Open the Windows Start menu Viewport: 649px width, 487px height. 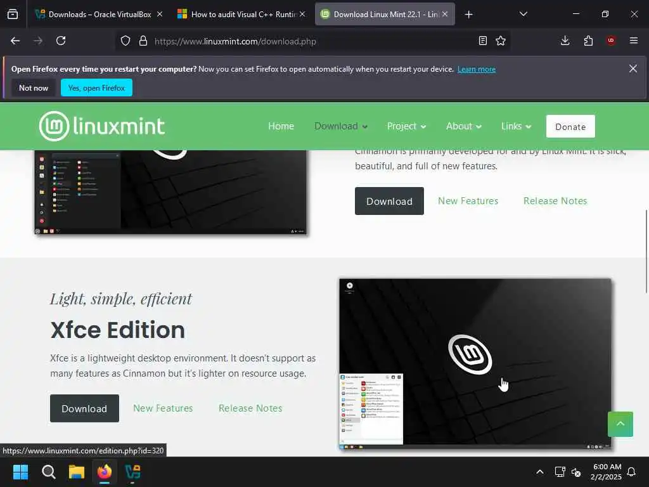[20, 472]
